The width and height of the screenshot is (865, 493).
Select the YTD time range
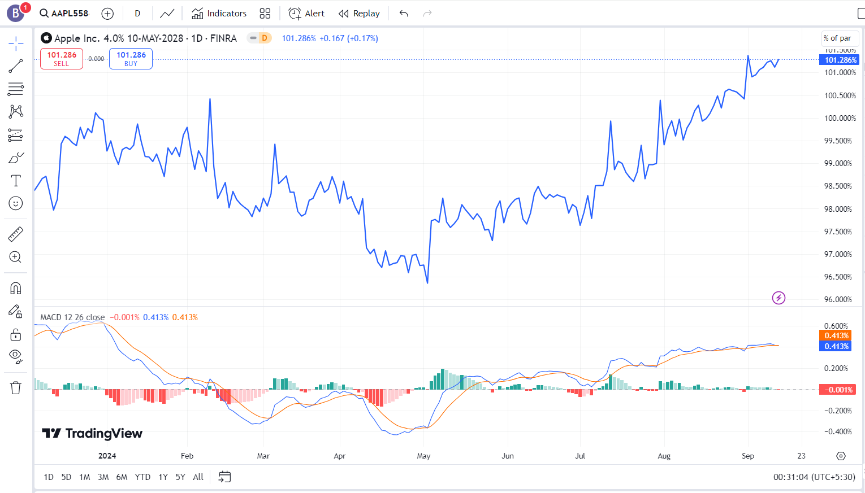(x=142, y=477)
